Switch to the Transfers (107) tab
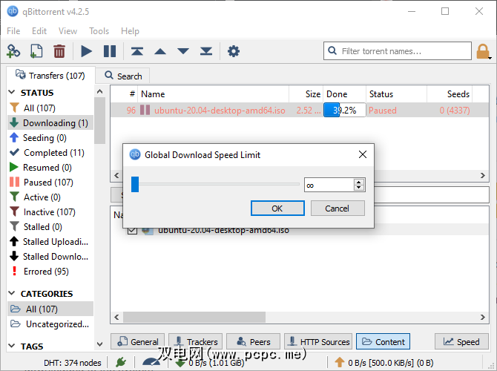Viewport: 497px width, 371px height. (50, 76)
